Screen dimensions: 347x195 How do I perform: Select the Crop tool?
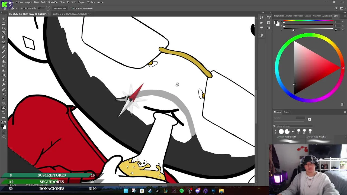(x=4, y=38)
